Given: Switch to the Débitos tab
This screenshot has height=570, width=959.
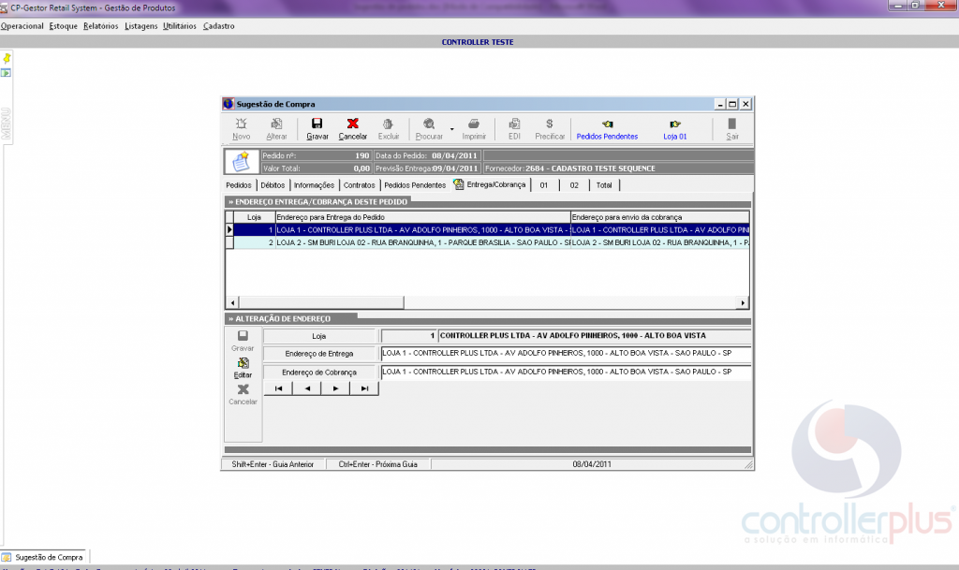Looking at the screenshot, I should click(273, 185).
